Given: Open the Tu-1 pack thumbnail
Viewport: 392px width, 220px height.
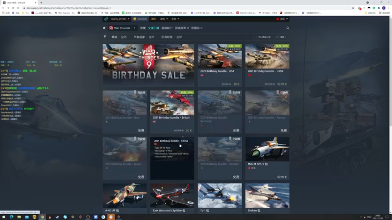Looking at the screenshot, I should (x=220, y=196).
